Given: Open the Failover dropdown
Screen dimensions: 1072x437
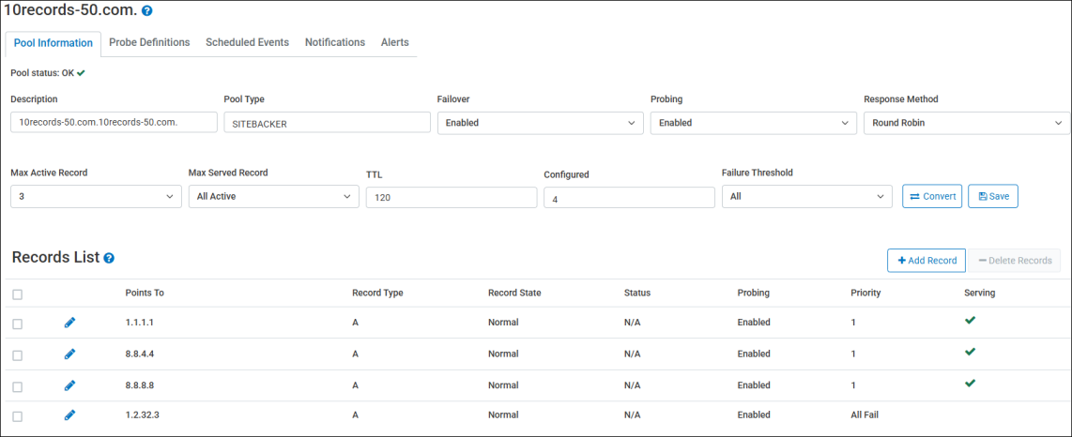Looking at the screenshot, I should (540, 123).
